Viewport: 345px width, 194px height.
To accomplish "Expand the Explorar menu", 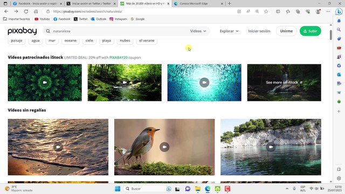I will (229, 31).
